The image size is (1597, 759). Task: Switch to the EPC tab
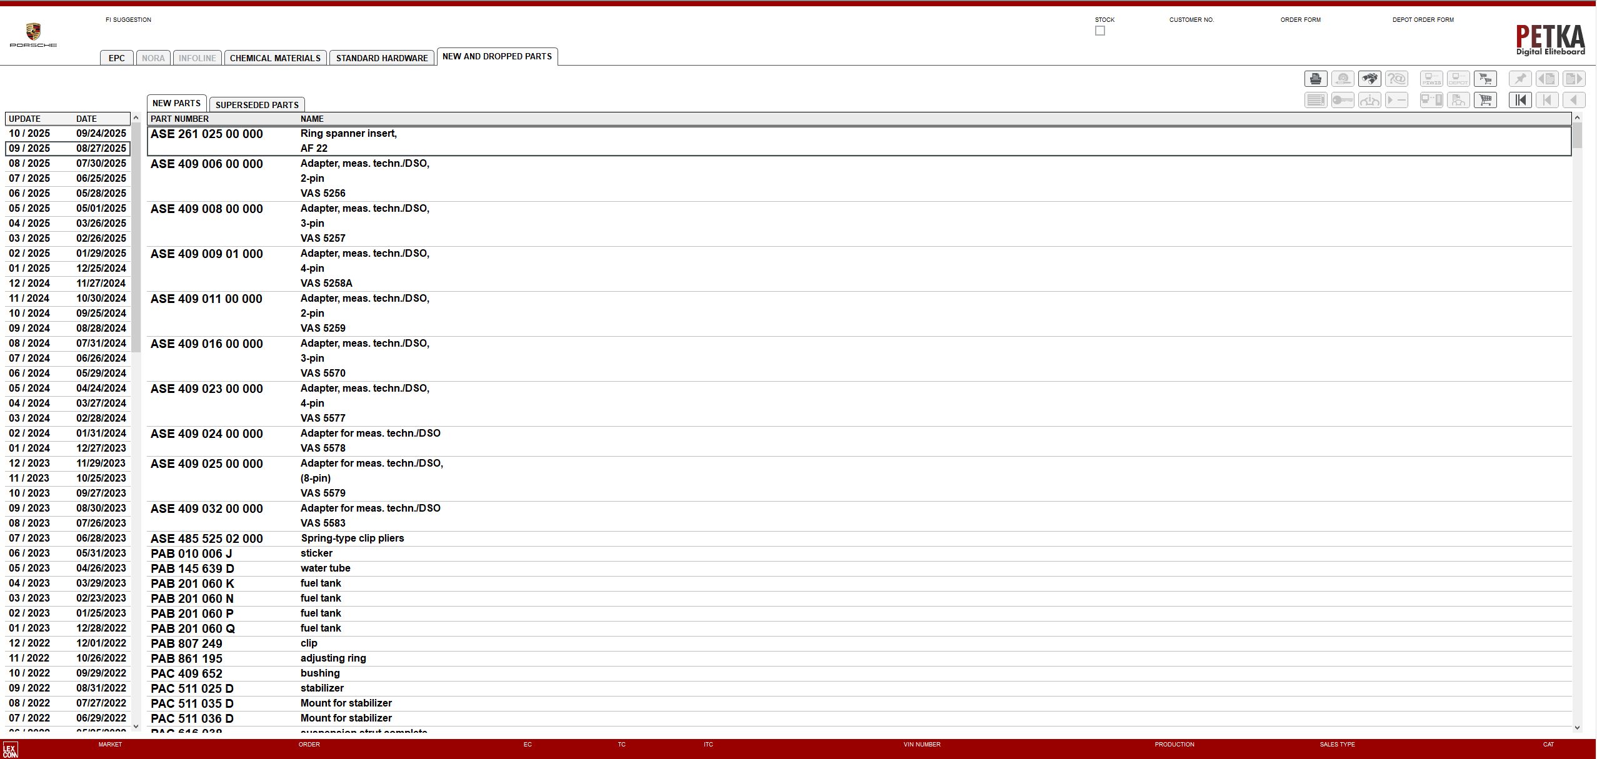click(x=117, y=58)
